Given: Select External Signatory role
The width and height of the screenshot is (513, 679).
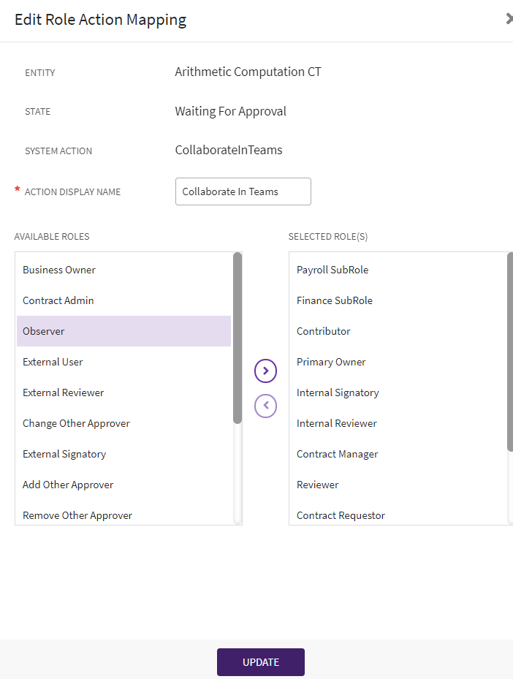Looking at the screenshot, I should coord(64,454).
